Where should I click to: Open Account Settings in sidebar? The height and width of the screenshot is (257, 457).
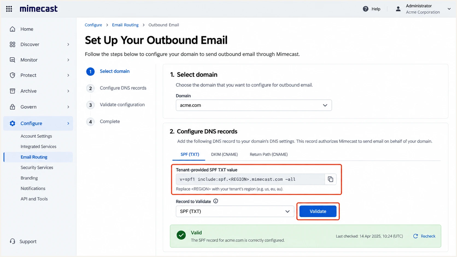pyautogui.click(x=36, y=136)
